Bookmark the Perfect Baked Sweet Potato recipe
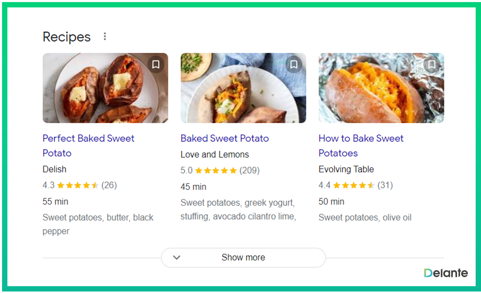The width and height of the screenshot is (481, 293). (156, 64)
